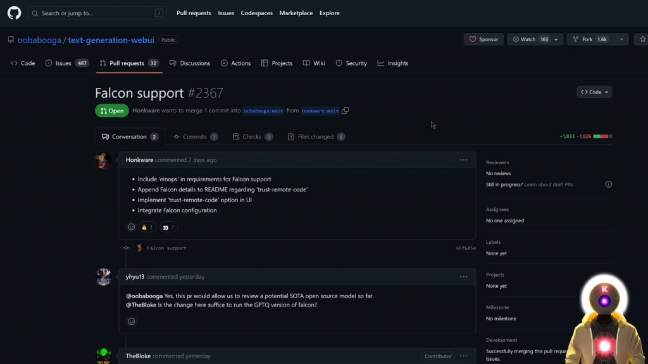648x364 pixels.
Task: Open the GitHub home logo
Action: click(x=14, y=13)
